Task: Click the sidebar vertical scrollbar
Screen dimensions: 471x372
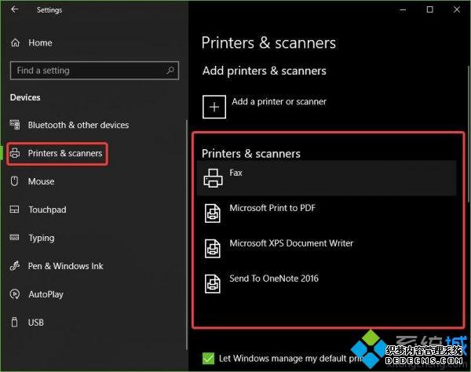Action: (x=187, y=235)
